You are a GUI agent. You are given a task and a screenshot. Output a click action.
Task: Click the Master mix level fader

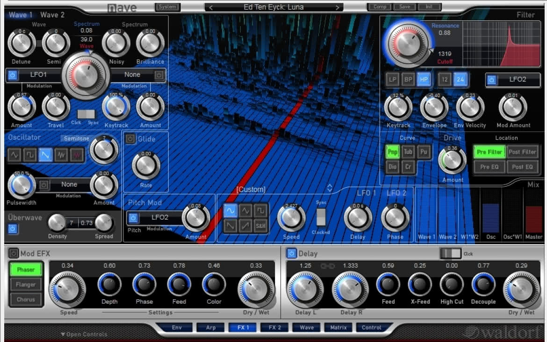coord(534,210)
